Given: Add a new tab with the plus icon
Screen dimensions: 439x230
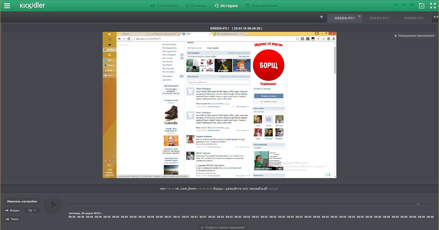Looking at the screenshot, I should pos(321,17).
